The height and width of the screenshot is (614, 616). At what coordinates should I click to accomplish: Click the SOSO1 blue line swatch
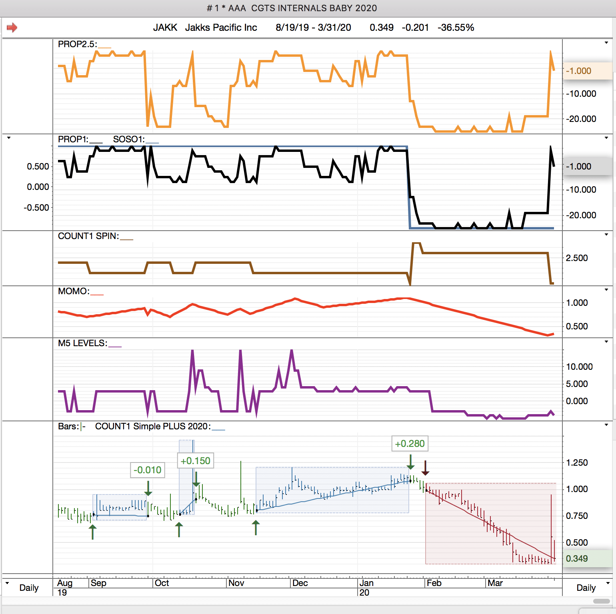(x=152, y=142)
